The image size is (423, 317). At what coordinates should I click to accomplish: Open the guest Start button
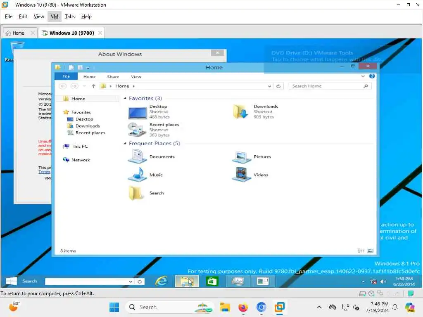coord(11,281)
